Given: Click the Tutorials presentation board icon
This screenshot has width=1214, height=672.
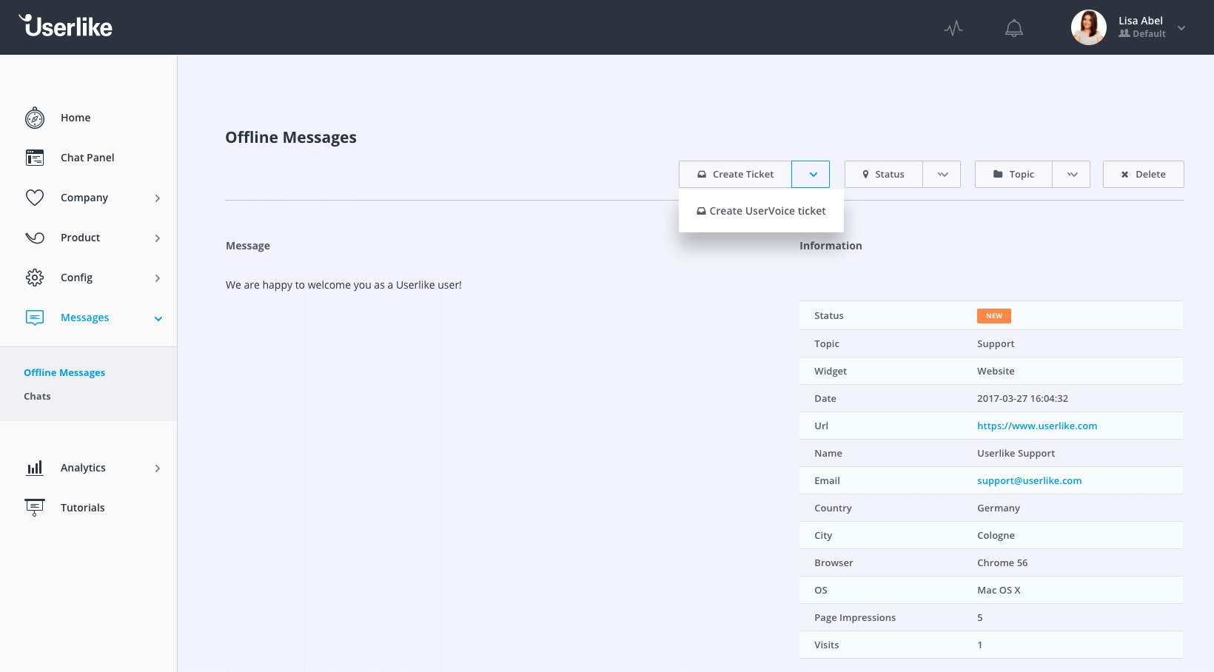Looking at the screenshot, I should pyautogui.click(x=35, y=508).
